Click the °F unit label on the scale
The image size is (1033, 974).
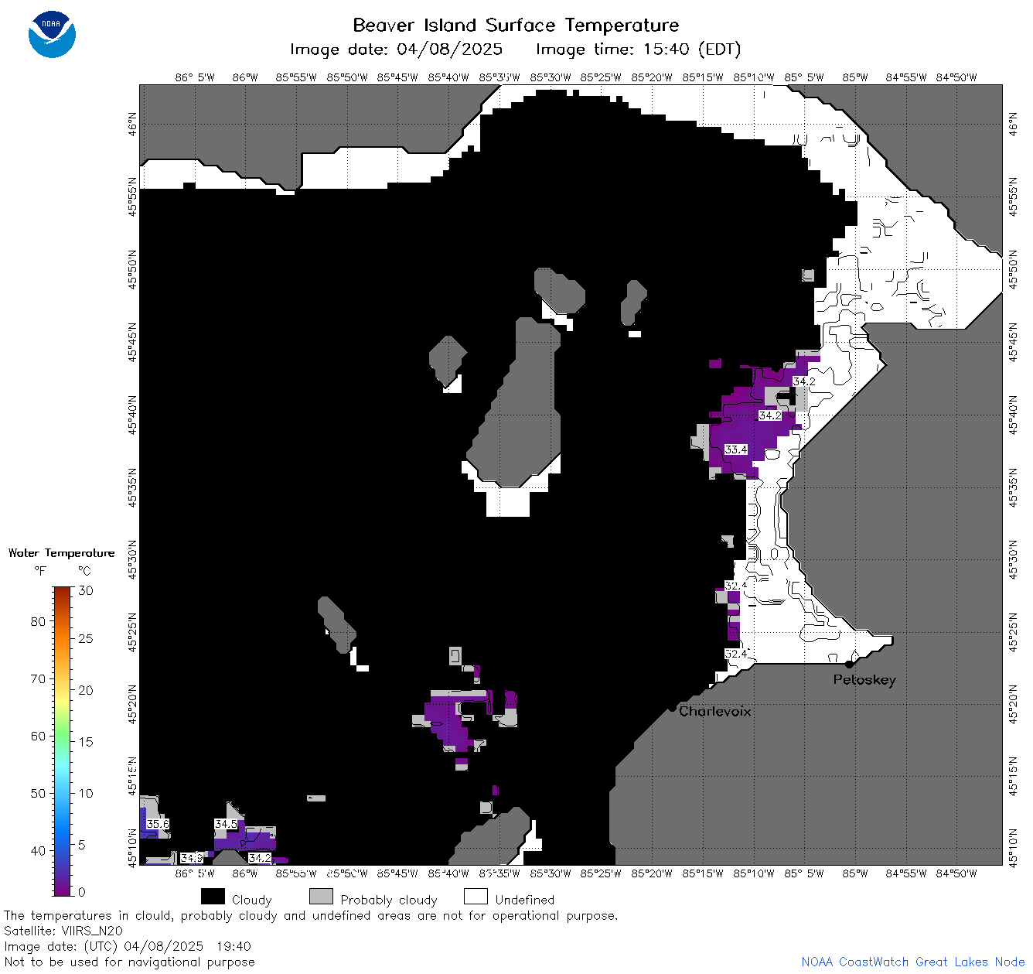40,571
